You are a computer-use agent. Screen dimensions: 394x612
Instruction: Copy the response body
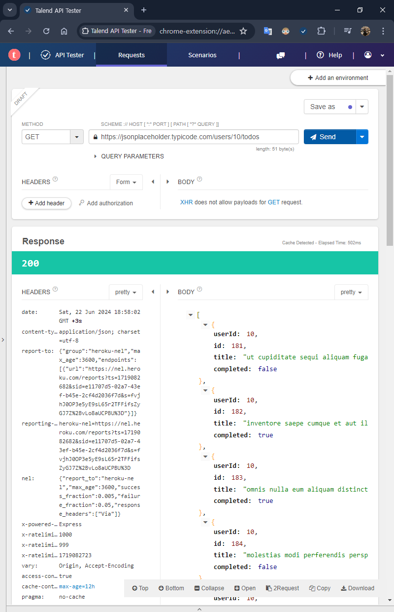tap(320, 588)
